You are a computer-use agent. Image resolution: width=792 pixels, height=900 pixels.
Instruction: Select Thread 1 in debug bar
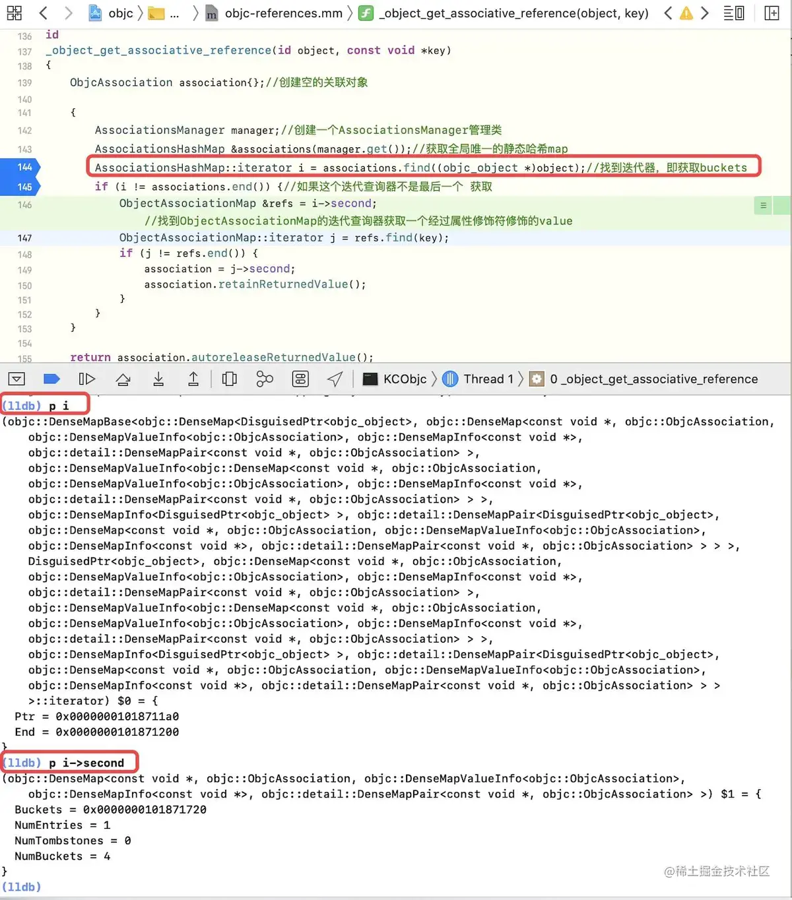pyautogui.click(x=478, y=379)
